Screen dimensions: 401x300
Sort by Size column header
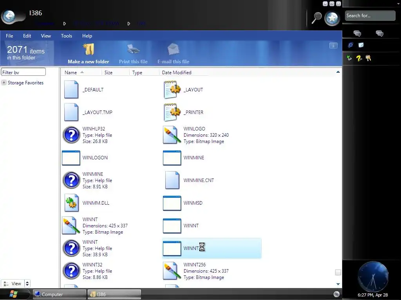pos(116,72)
